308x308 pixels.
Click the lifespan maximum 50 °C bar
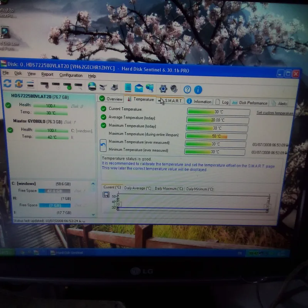pyautogui.click(x=216, y=136)
